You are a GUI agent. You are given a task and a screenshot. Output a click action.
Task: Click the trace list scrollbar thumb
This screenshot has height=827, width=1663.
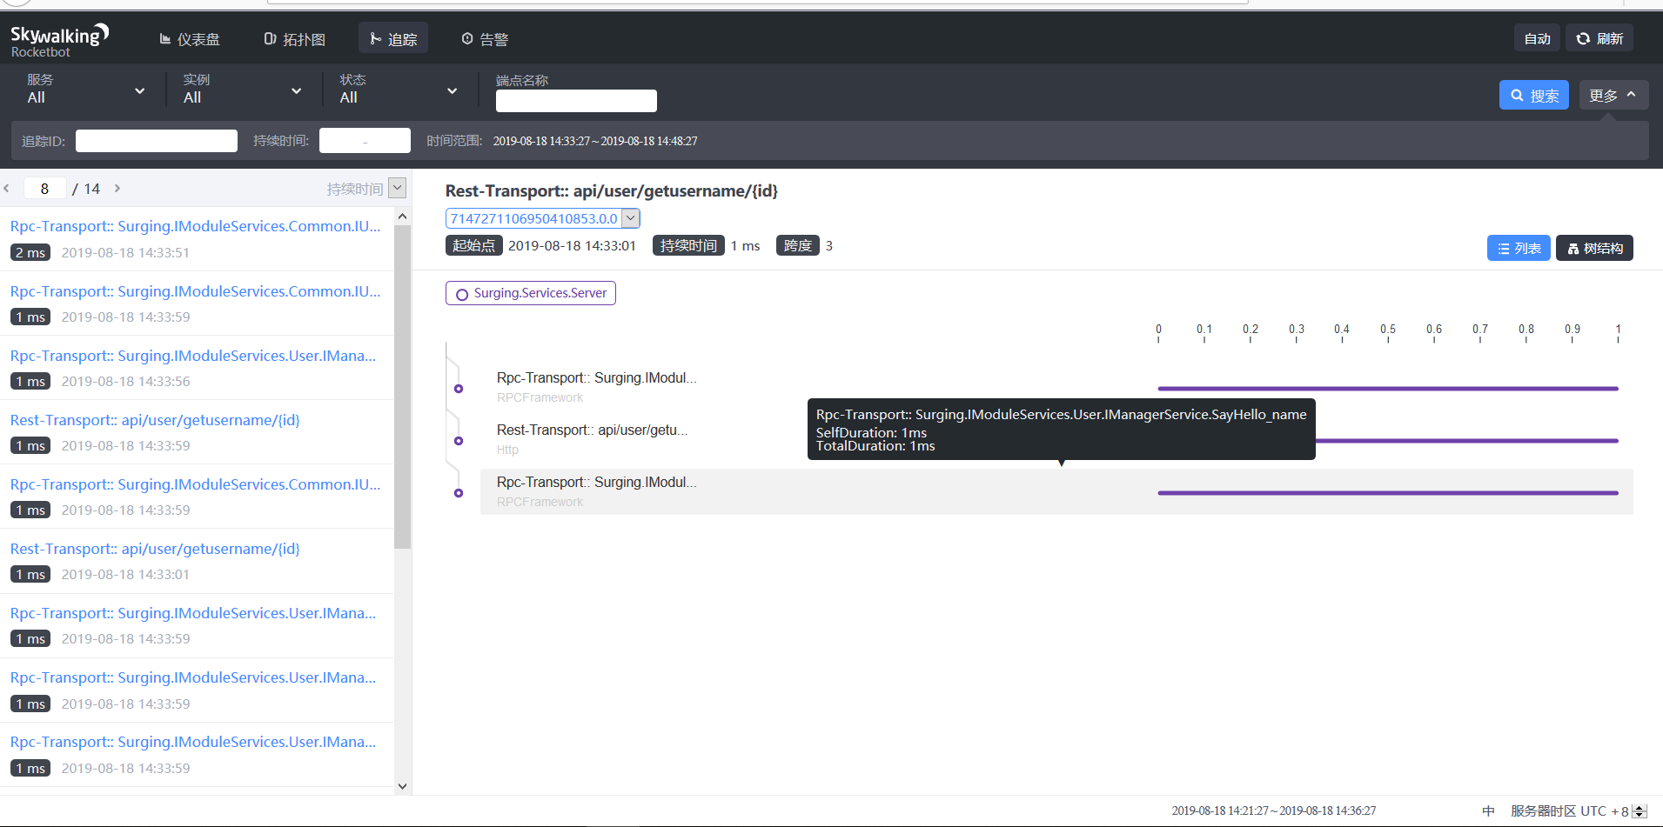402,387
